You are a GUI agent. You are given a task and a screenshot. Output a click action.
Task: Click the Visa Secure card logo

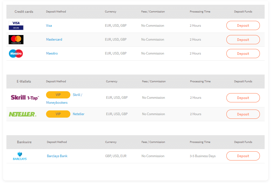coord(16,26)
